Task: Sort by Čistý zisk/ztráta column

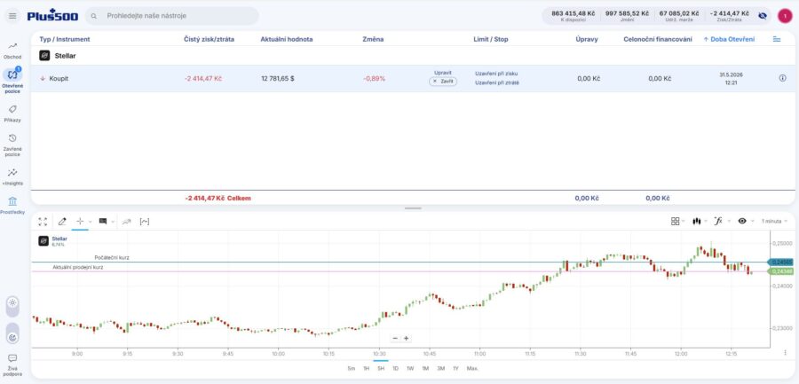Action: click(x=209, y=39)
